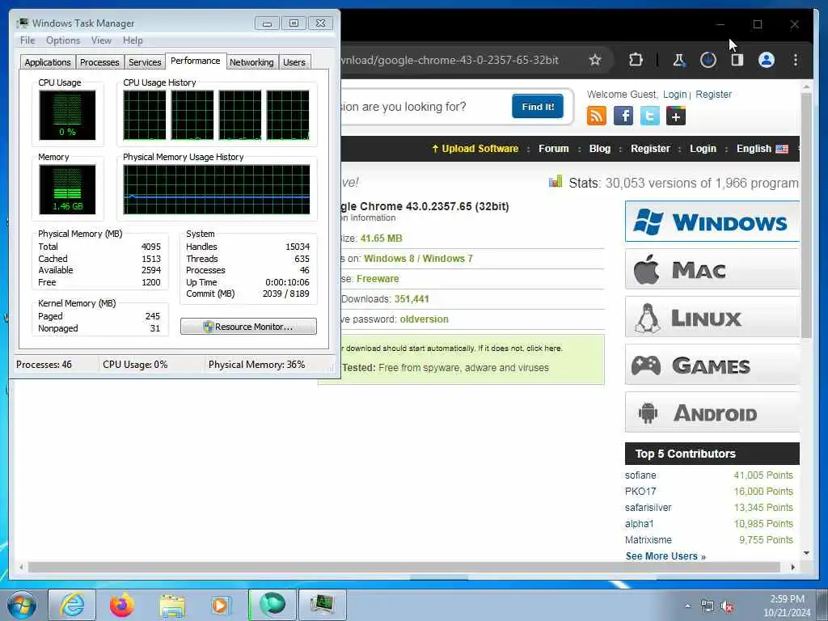This screenshot has height=621, width=828.
Task: Select the Linux category banner
Action: [712, 317]
